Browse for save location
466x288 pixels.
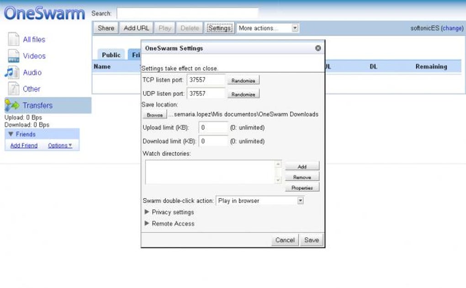155,115
